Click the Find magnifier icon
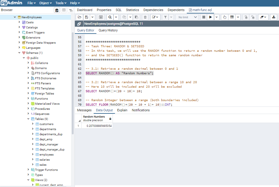This screenshot has height=187, width=279. (x=110, y=17)
